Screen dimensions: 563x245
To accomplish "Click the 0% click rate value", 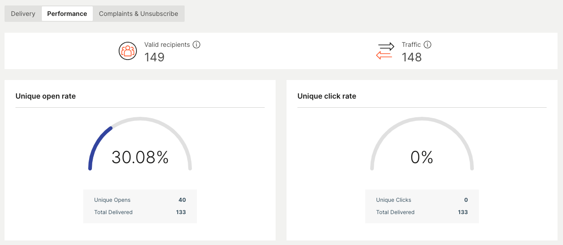I will click(422, 157).
